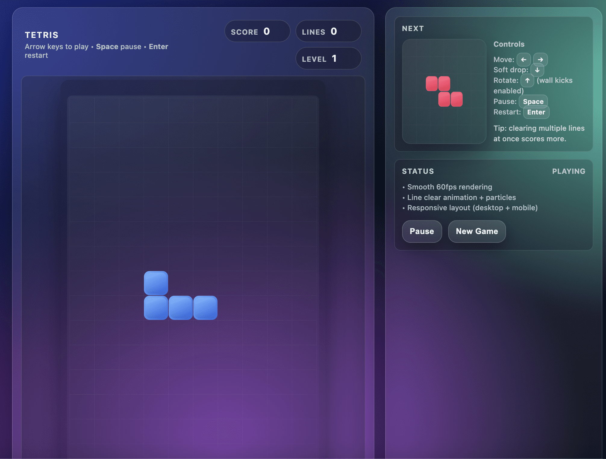Click the PLAYING status label
The height and width of the screenshot is (459, 606).
coord(569,171)
